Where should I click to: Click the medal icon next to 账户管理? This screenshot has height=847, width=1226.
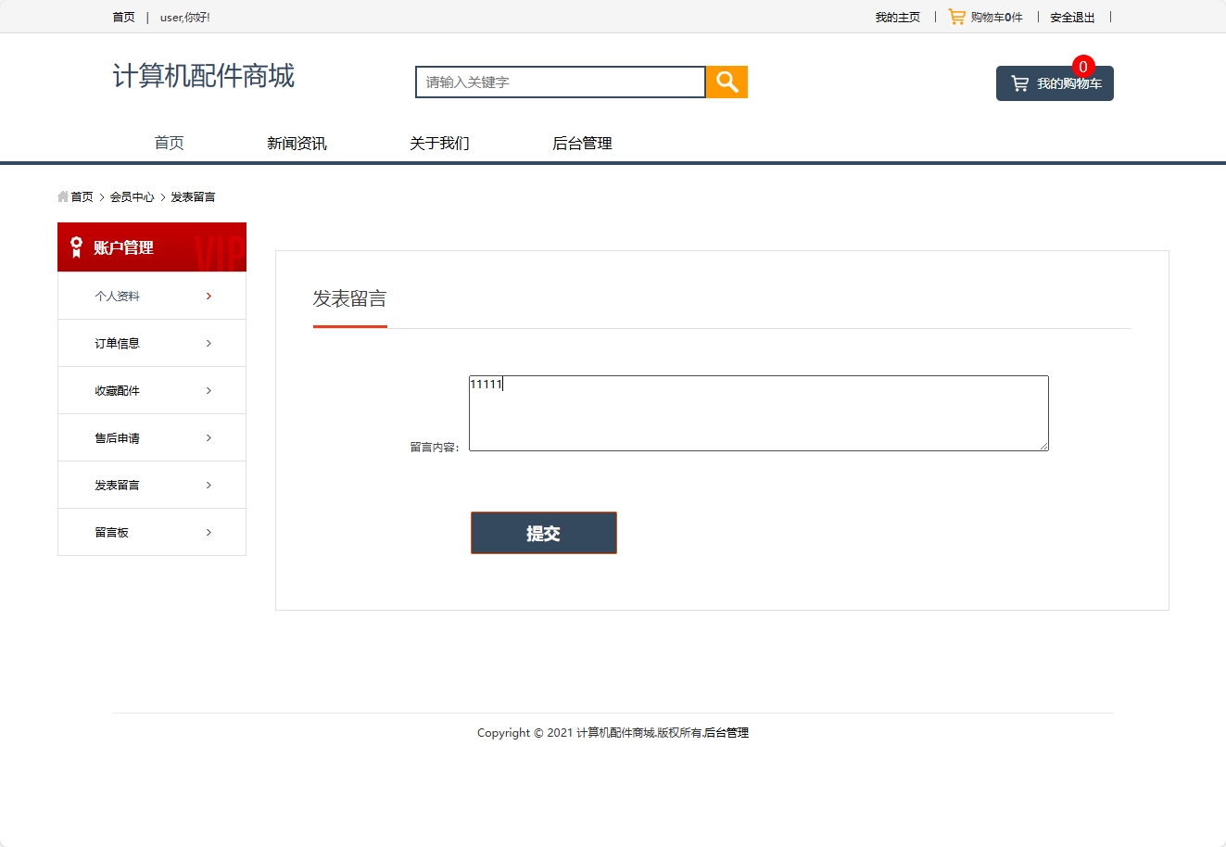click(x=76, y=247)
